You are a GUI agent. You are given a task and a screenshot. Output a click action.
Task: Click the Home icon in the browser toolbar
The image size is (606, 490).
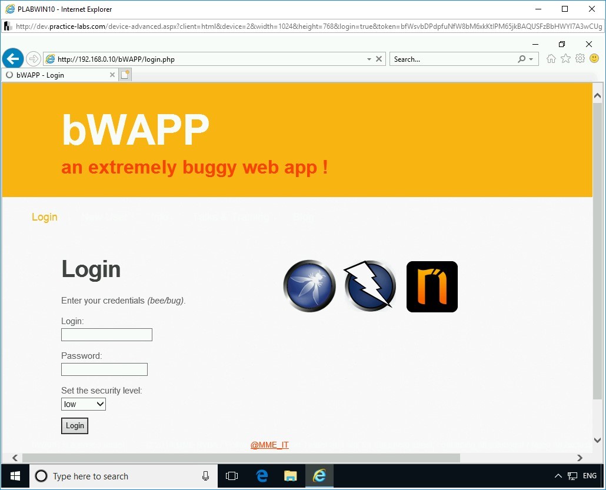(x=551, y=58)
